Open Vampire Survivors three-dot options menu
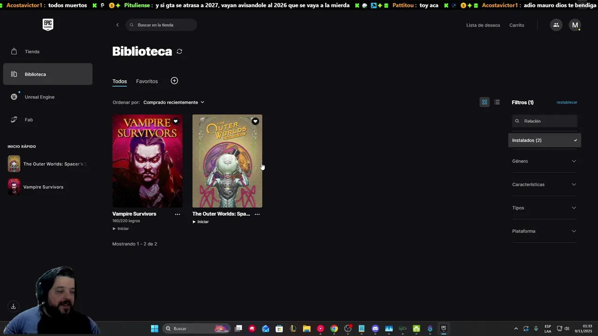Screen dimensions: 598x336 tap(178, 214)
